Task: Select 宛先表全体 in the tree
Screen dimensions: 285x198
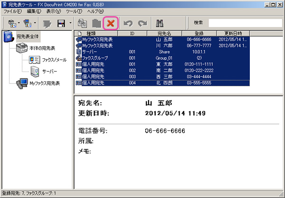Action: (28, 36)
